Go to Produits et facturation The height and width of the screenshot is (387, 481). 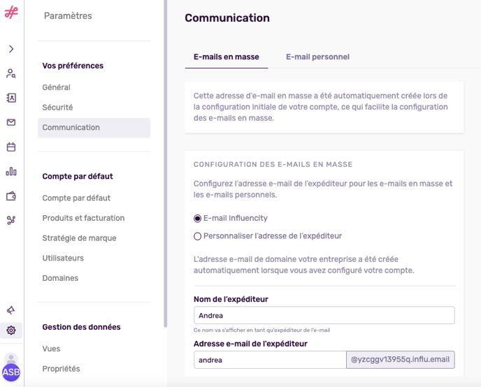coord(83,218)
